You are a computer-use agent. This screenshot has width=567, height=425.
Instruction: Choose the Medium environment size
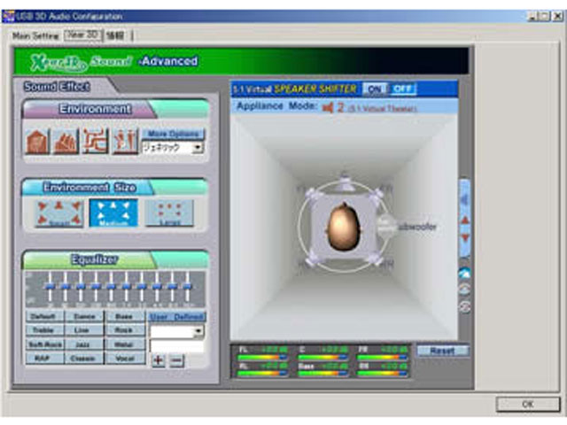tap(113, 213)
